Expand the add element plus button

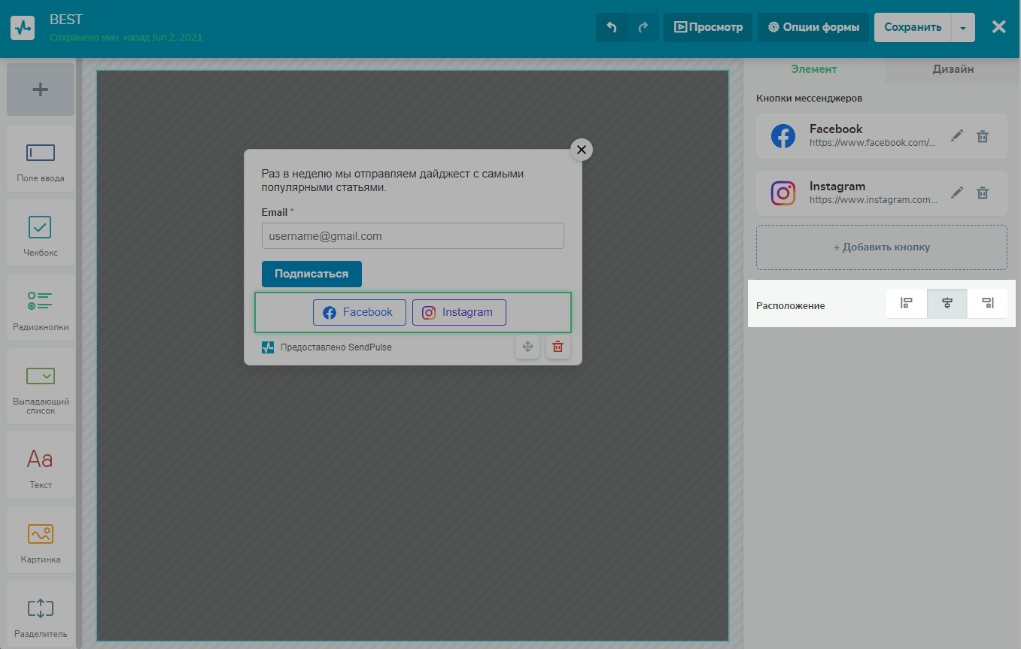[x=41, y=89]
